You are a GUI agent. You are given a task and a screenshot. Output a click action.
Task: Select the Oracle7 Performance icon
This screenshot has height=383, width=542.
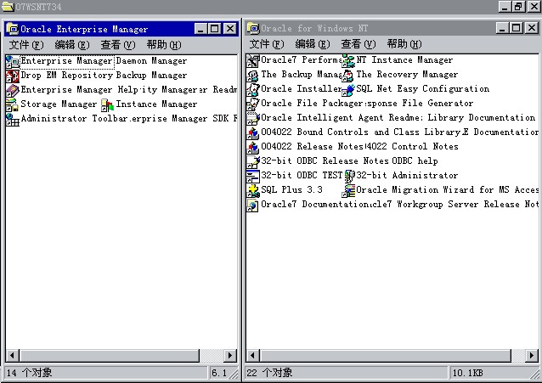coord(252,61)
